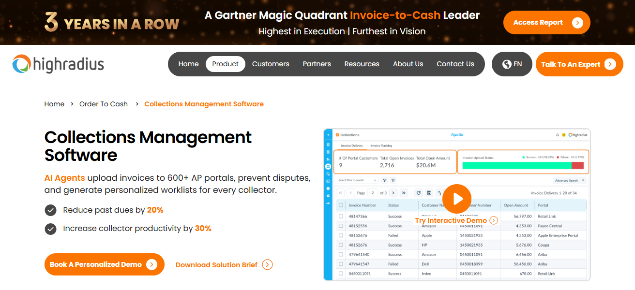Viewport: 635px width, 290px height.
Task: Select the Product menu item
Action: [x=225, y=64]
